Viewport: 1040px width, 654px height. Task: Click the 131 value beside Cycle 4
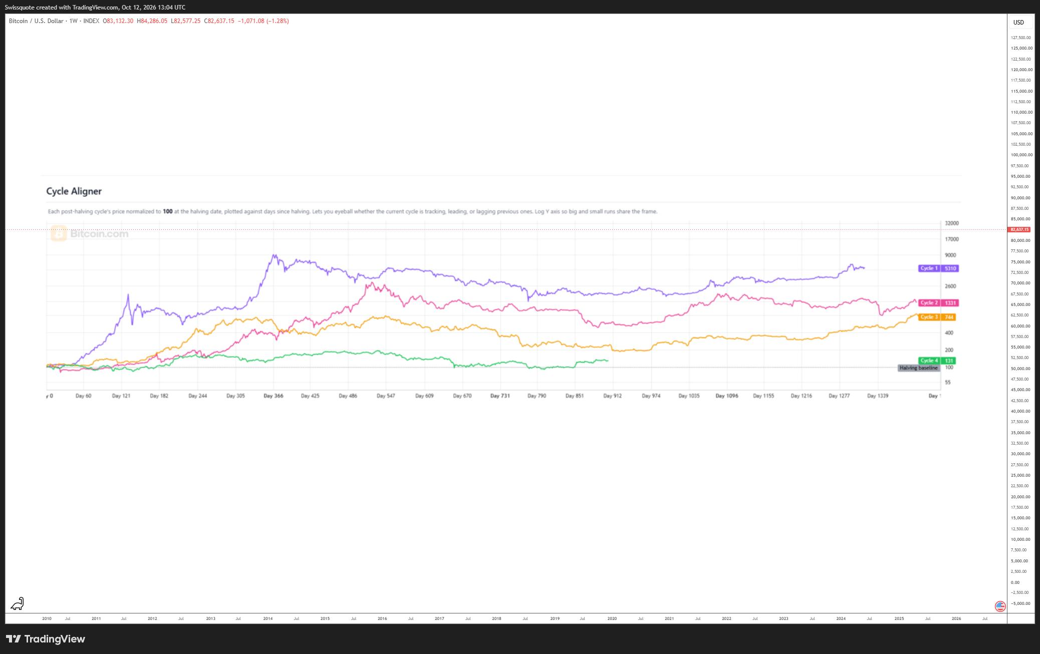pos(949,361)
